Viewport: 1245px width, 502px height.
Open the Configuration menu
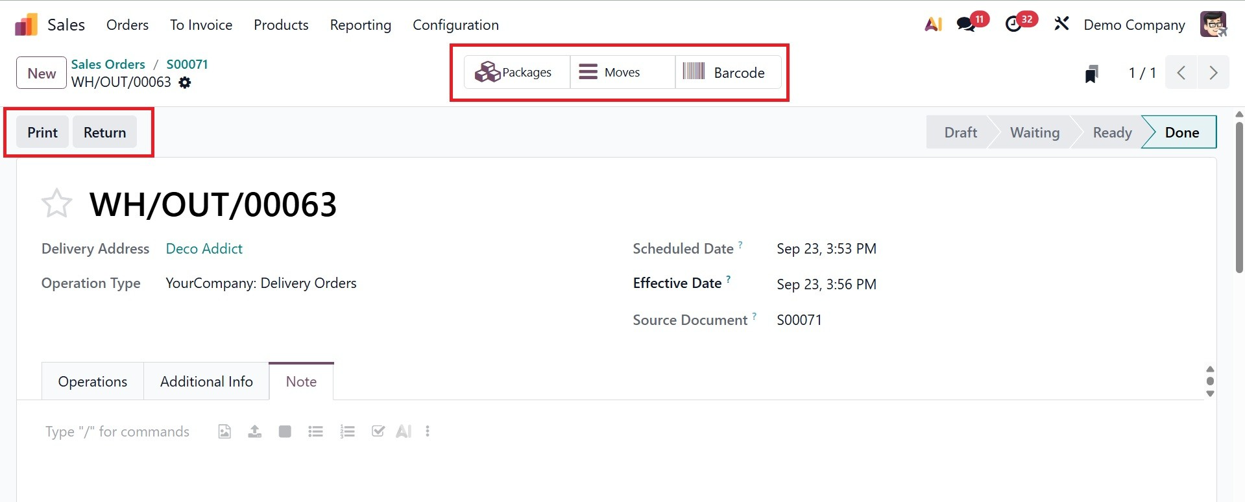pos(455,25)
